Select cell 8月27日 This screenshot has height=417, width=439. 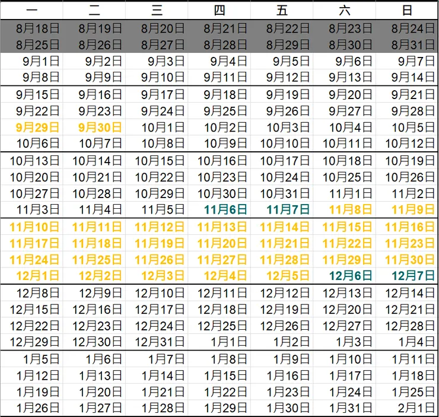click(x=157, y=44)
